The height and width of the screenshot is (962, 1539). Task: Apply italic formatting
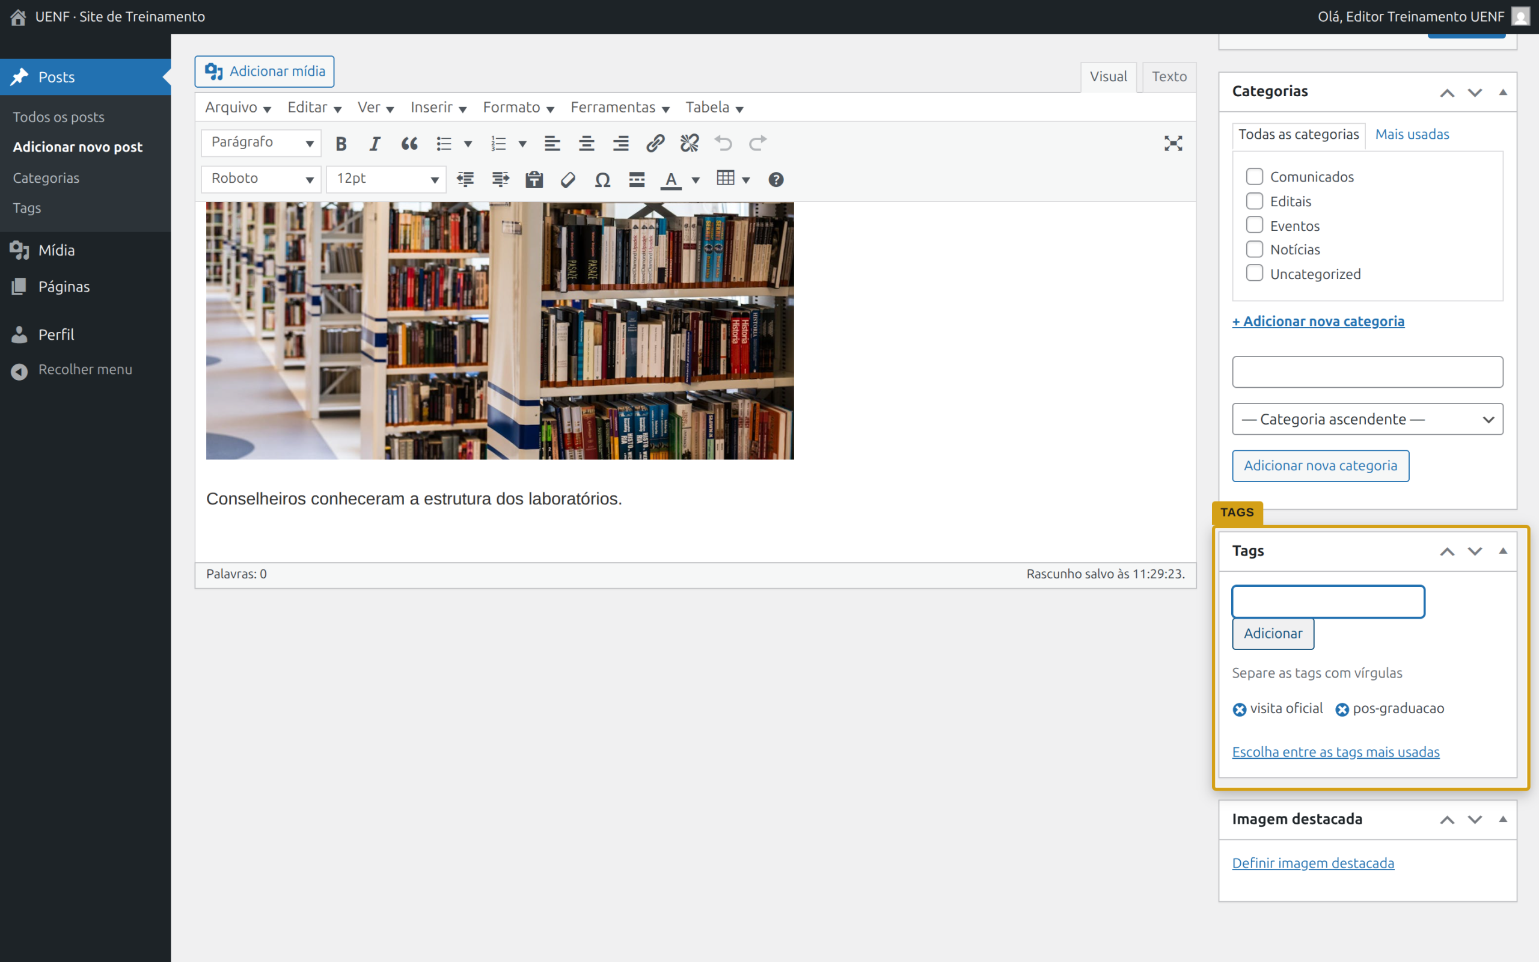click(375, 144)
